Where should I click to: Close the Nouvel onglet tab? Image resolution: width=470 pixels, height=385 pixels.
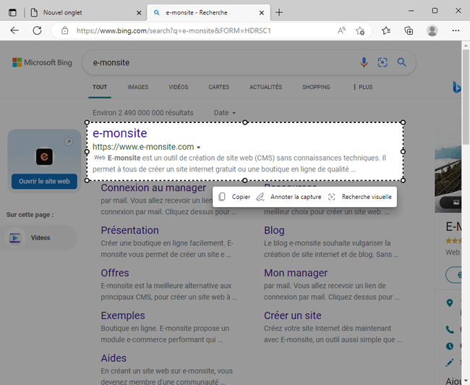(x=139, y=12)
